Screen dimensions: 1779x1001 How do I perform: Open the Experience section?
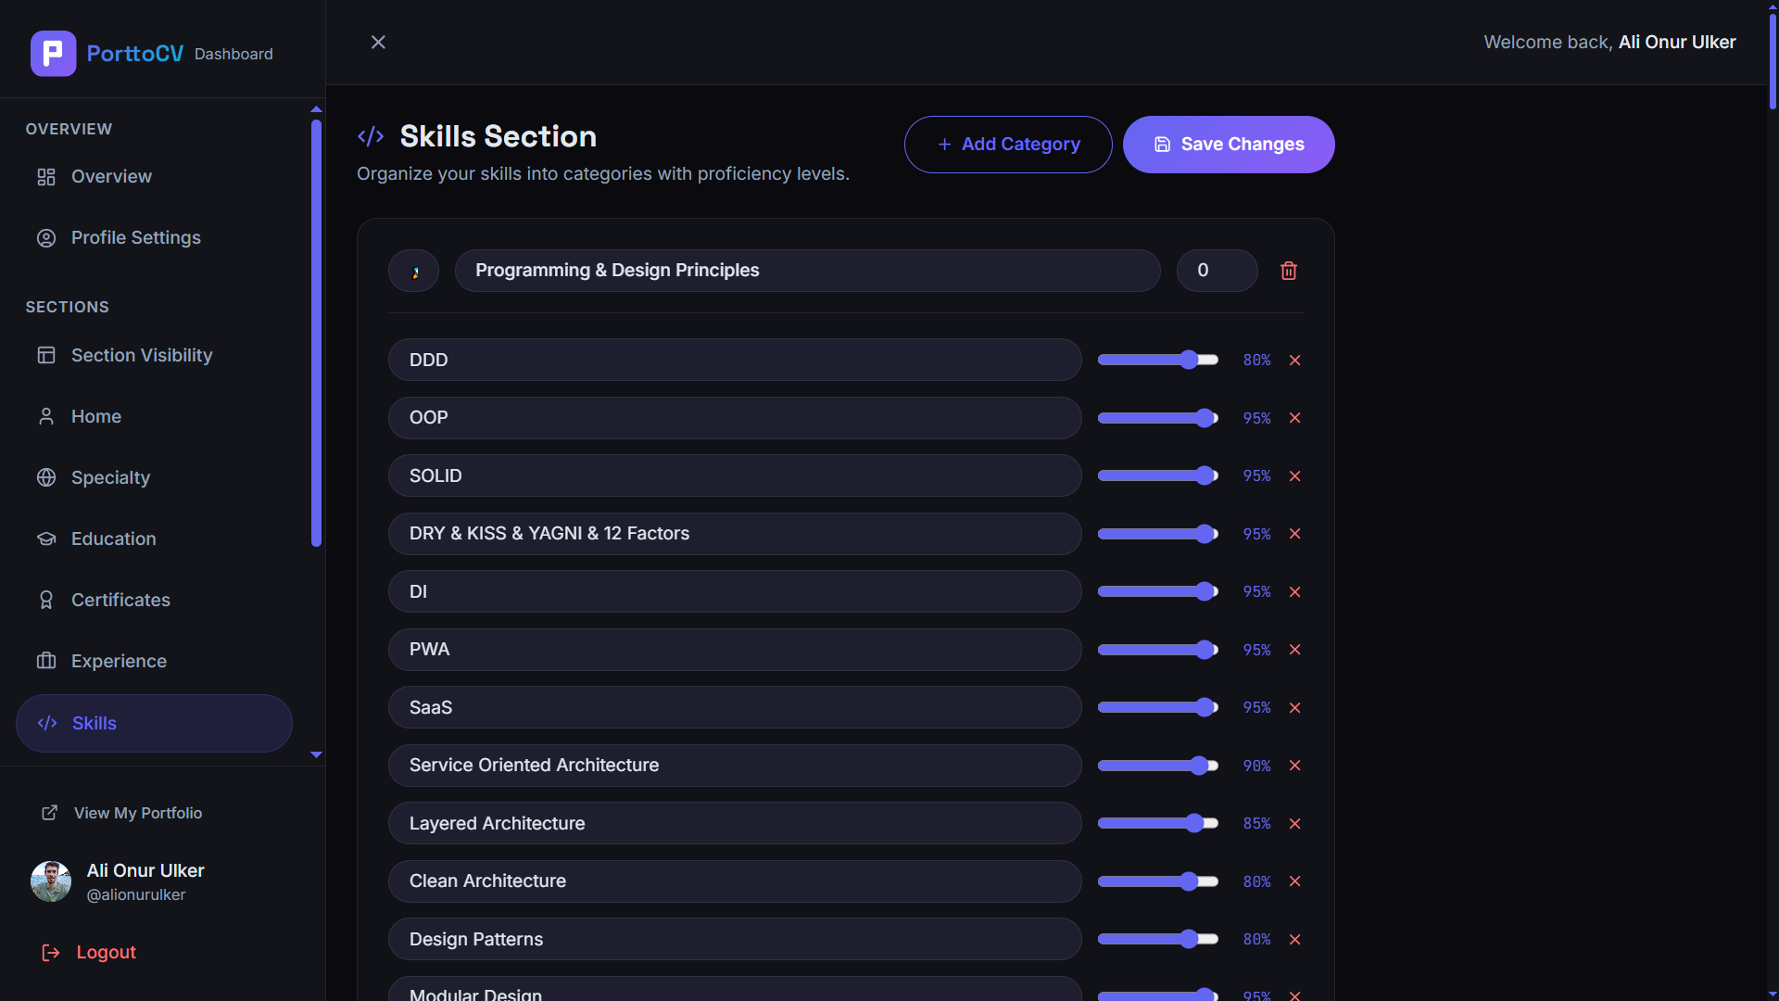click(x=154, y=661)
